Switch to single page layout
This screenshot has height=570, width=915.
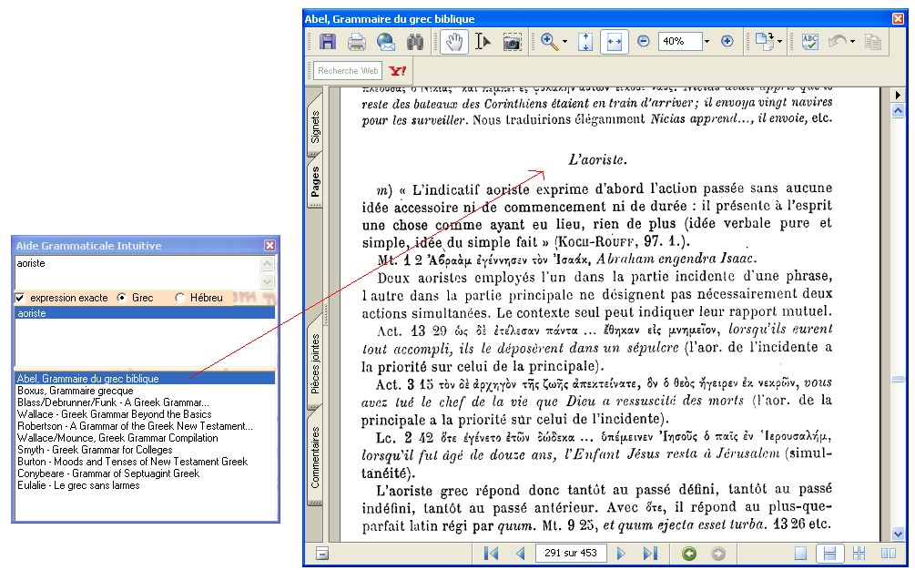(800, 553)
